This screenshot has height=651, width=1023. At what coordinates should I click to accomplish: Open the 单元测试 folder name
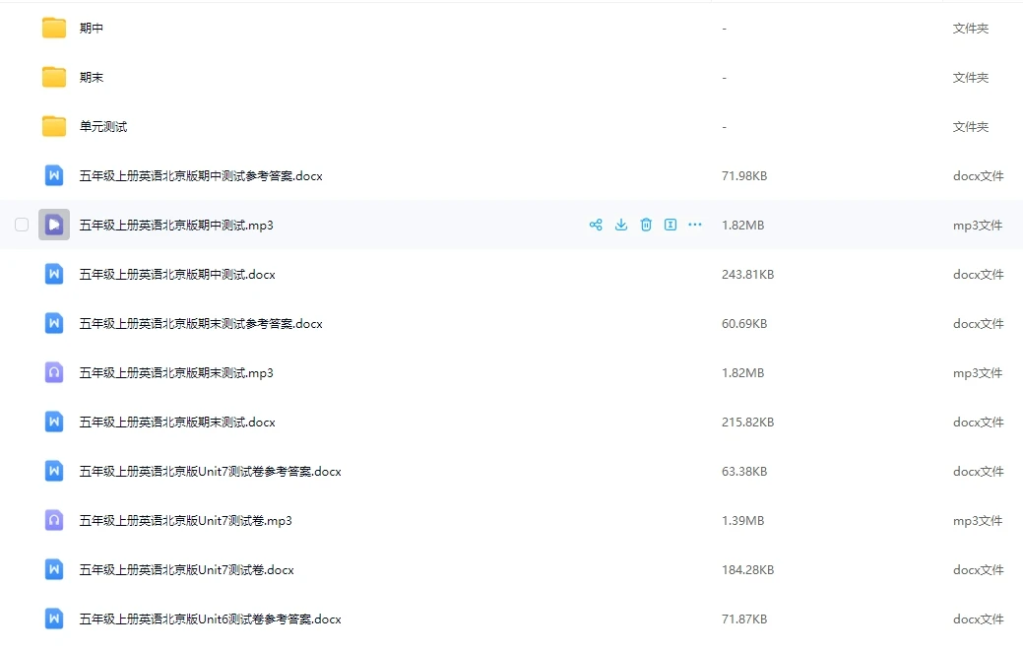[x=103, y=126]
